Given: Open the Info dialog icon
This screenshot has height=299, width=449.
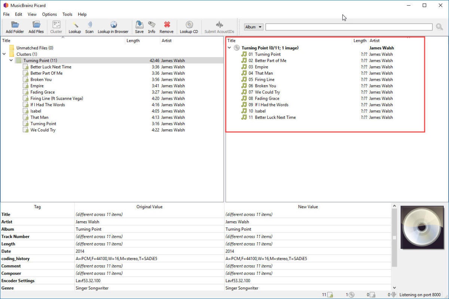Looking at the screenshot, I should [152, 25].
